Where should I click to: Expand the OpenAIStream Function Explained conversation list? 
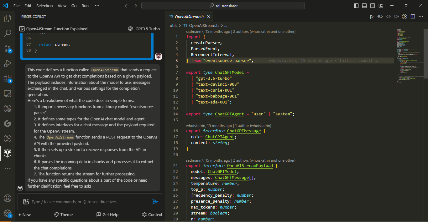[x=22, y=29]
